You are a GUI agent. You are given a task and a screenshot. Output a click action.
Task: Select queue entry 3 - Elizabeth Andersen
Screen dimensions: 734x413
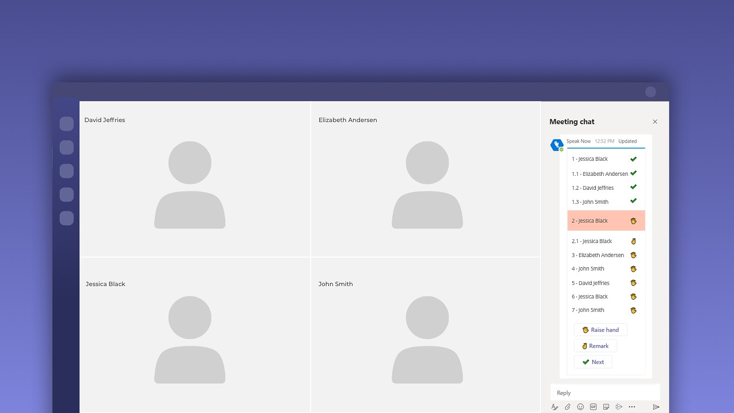[x=598, y=255]
